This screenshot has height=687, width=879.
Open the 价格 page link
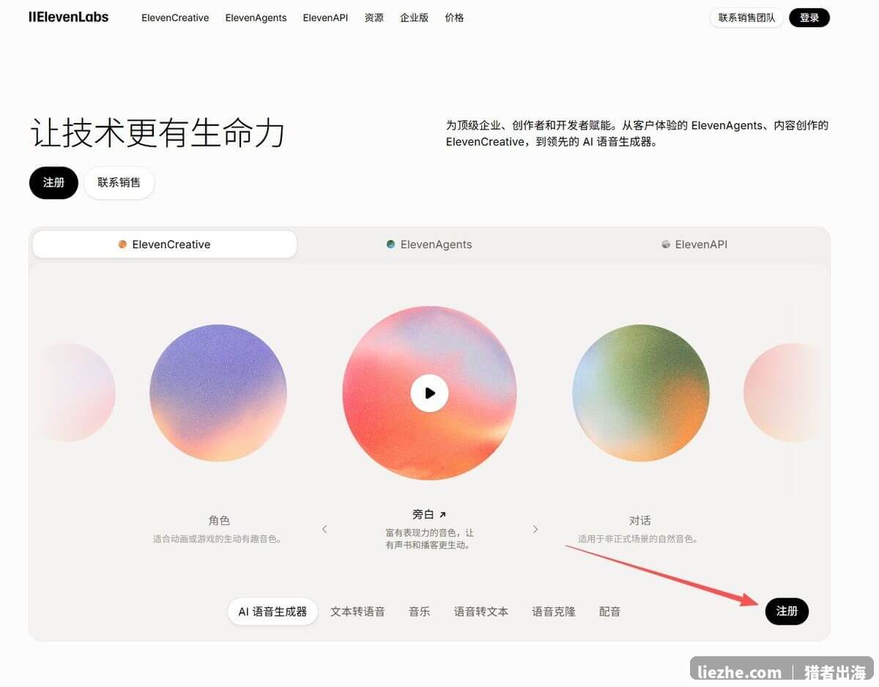(454, 18)
